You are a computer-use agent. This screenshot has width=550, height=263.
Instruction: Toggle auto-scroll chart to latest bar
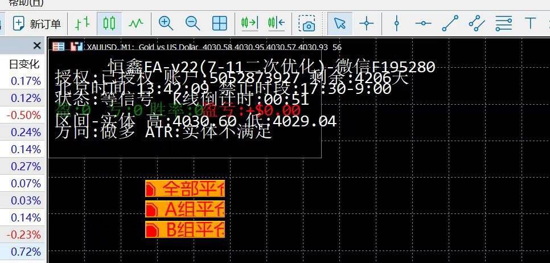coord(250,23)
